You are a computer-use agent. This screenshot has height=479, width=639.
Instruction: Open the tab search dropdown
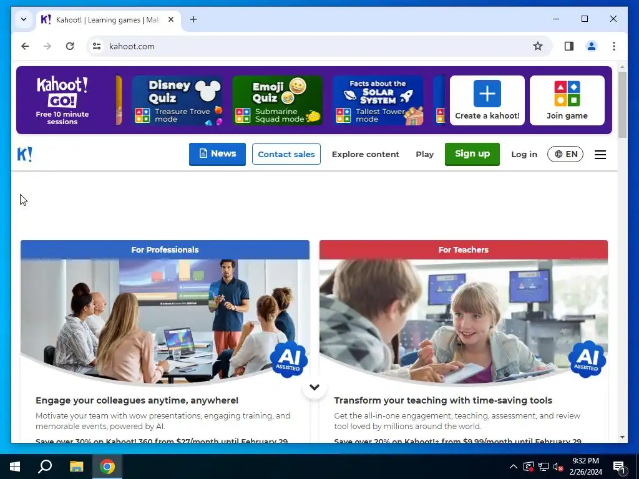click(x=24, y=19)
